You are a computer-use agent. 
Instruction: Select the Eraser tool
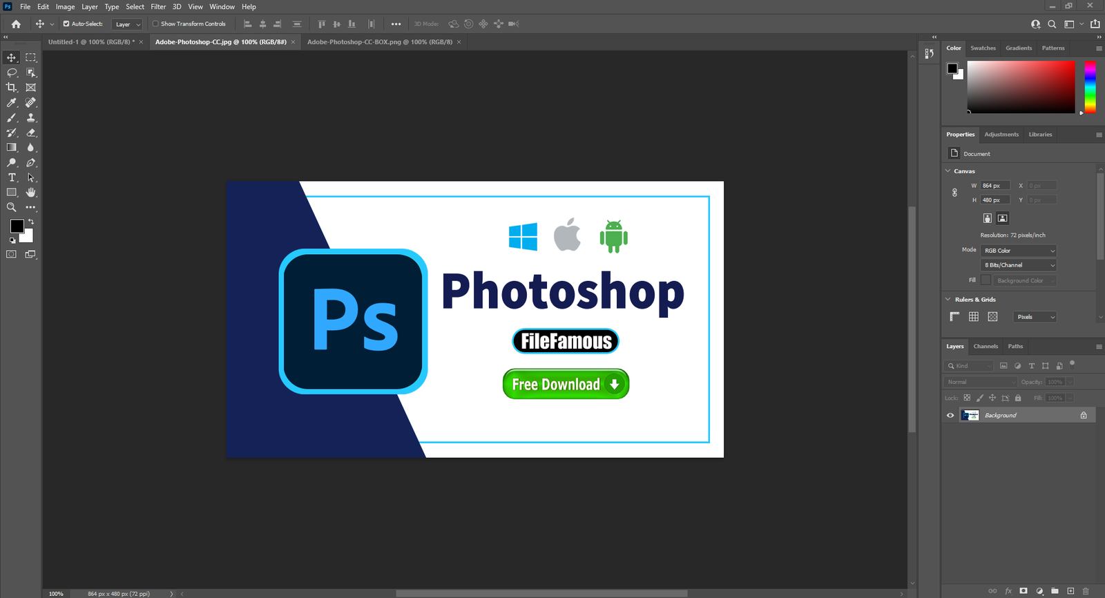pyautogui.click(x=30, y=133)
